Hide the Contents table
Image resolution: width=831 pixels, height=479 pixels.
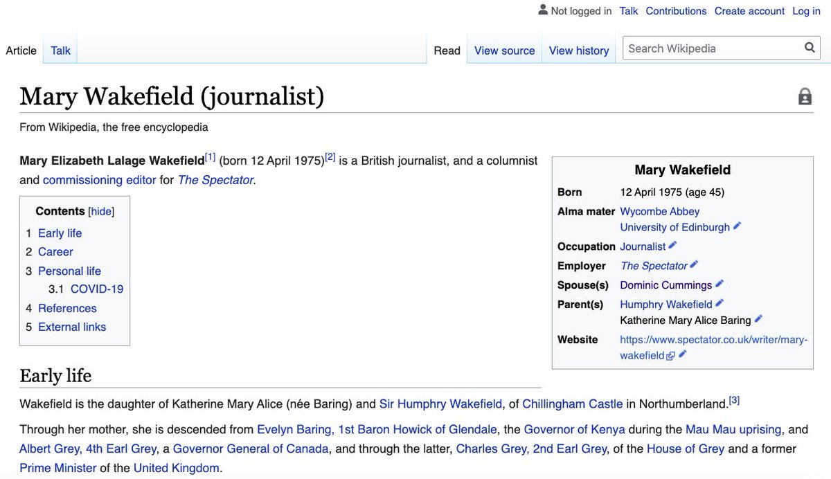point(101,212)
